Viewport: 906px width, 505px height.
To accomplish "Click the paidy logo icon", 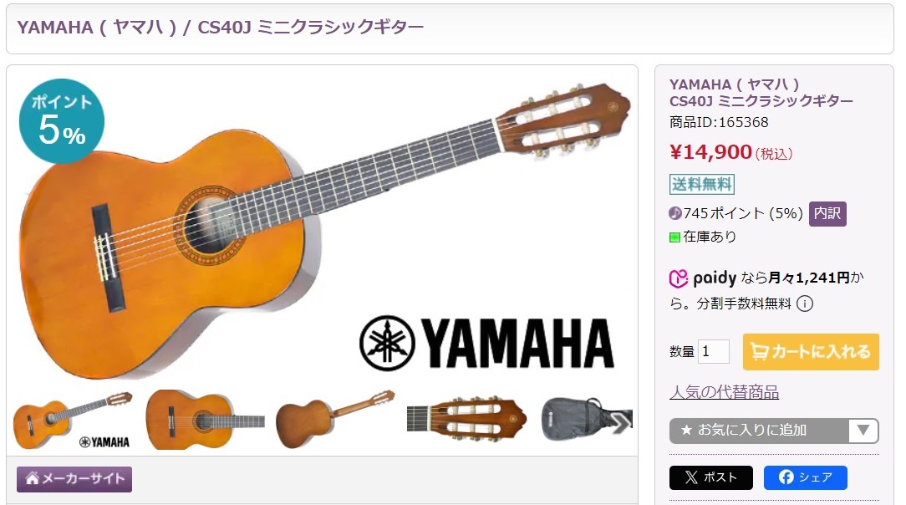I will pyautogui.click(x=679, y=278).
